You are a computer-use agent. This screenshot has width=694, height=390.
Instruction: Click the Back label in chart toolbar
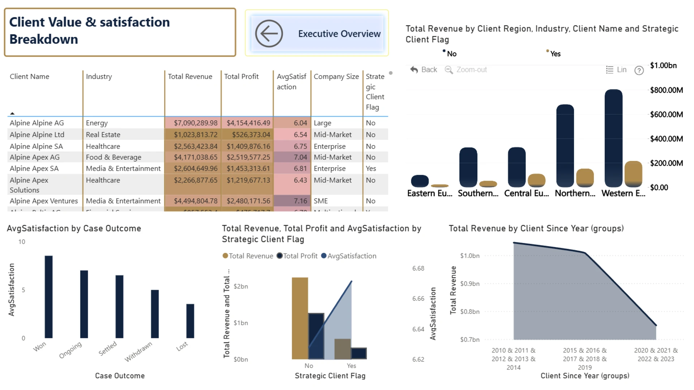429,70
